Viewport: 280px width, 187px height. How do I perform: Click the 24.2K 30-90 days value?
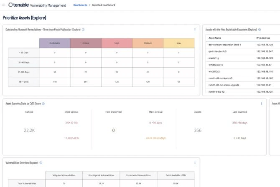pyautogui.click(x=155, y=138)
